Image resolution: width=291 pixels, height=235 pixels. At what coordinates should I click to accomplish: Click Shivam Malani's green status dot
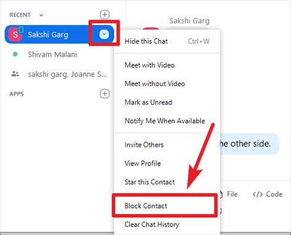pos(15,54)
